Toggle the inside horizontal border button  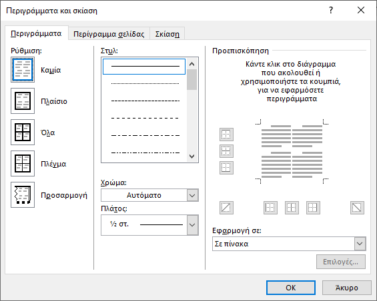coord(226,151)
